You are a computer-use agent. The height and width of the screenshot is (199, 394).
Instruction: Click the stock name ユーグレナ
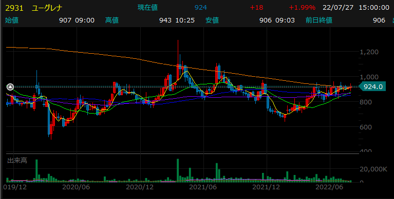point(47,8)
